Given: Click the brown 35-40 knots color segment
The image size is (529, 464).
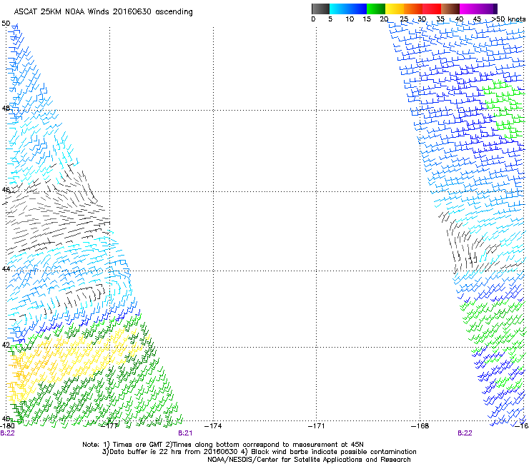Looking at the screenshot, I should [450, 9].
